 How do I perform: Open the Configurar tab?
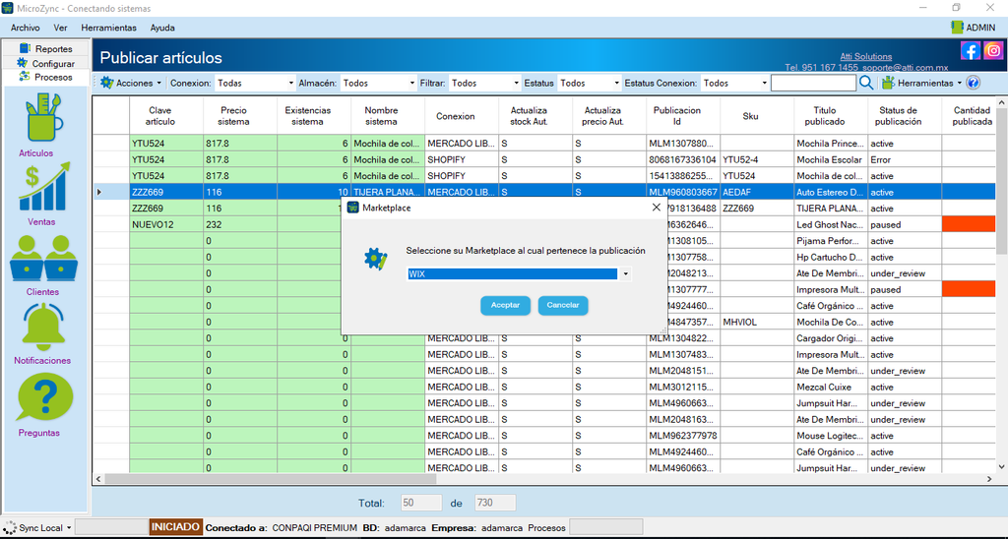(45, 64)
